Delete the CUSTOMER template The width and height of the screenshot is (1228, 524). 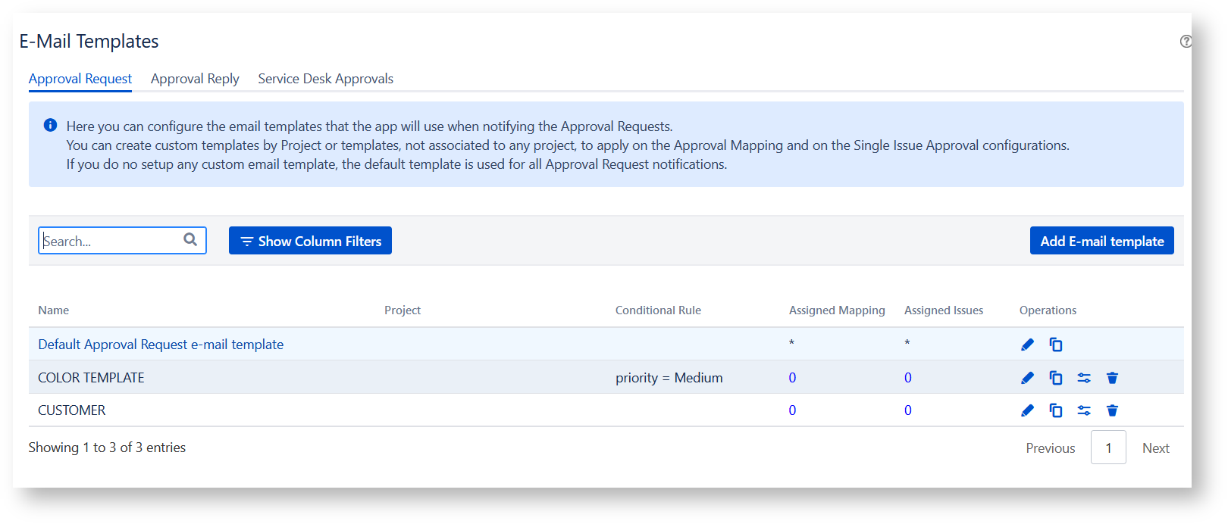(x=1112, y=410)
